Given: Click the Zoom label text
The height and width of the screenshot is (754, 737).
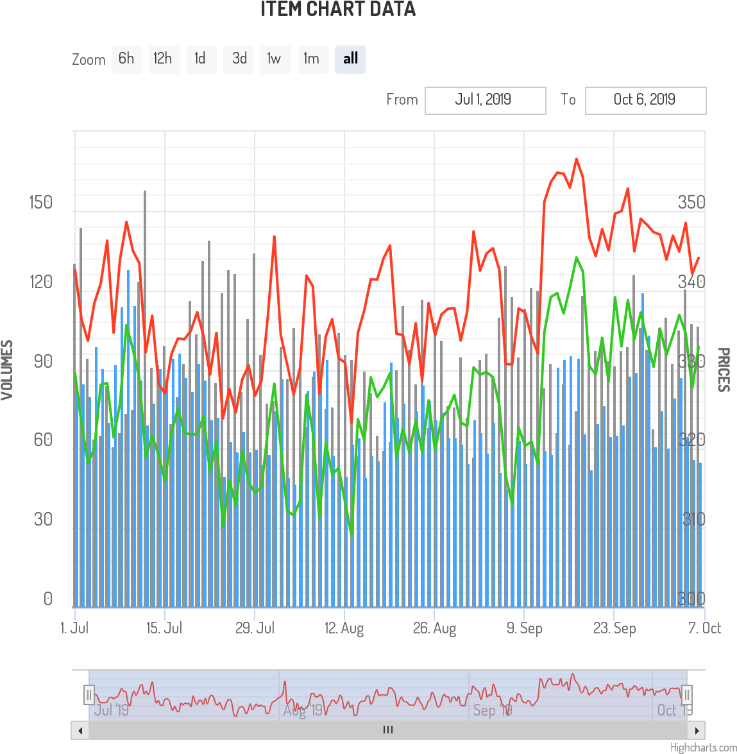Looking at the screenshot, I should pos(89,60).
